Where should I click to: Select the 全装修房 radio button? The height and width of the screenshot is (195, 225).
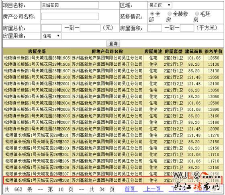pyautogui.click(x=170, y=14)
